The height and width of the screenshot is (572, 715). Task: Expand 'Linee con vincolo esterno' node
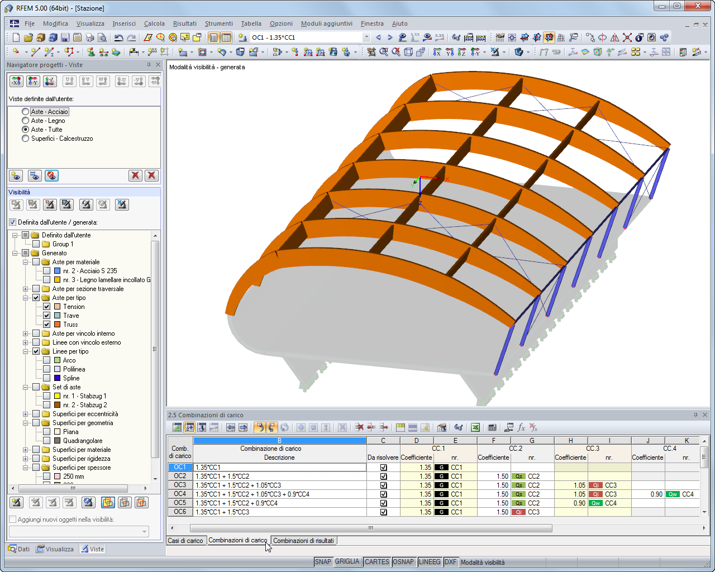[x=26, y=342]
